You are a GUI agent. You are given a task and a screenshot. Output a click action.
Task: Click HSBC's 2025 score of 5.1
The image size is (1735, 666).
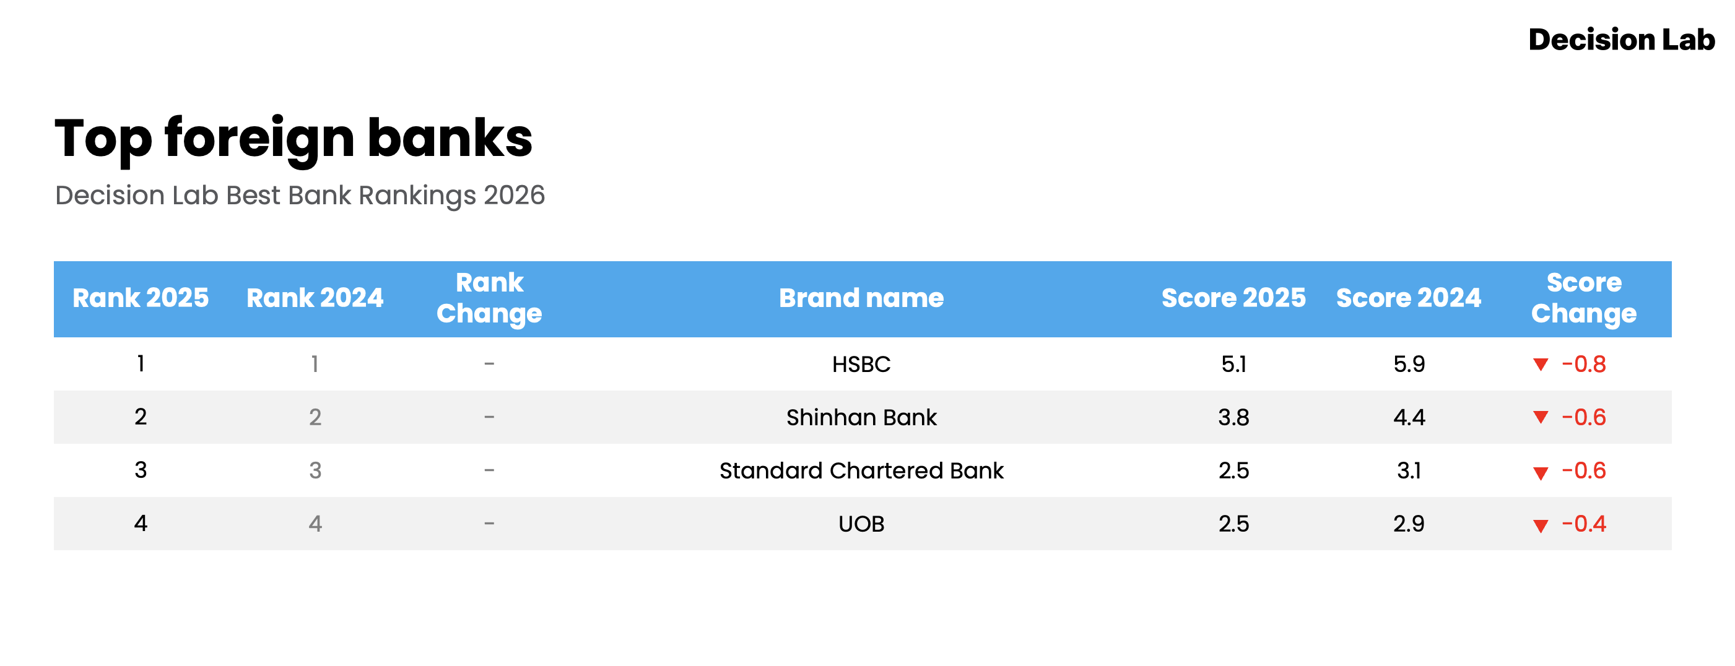1233,365
